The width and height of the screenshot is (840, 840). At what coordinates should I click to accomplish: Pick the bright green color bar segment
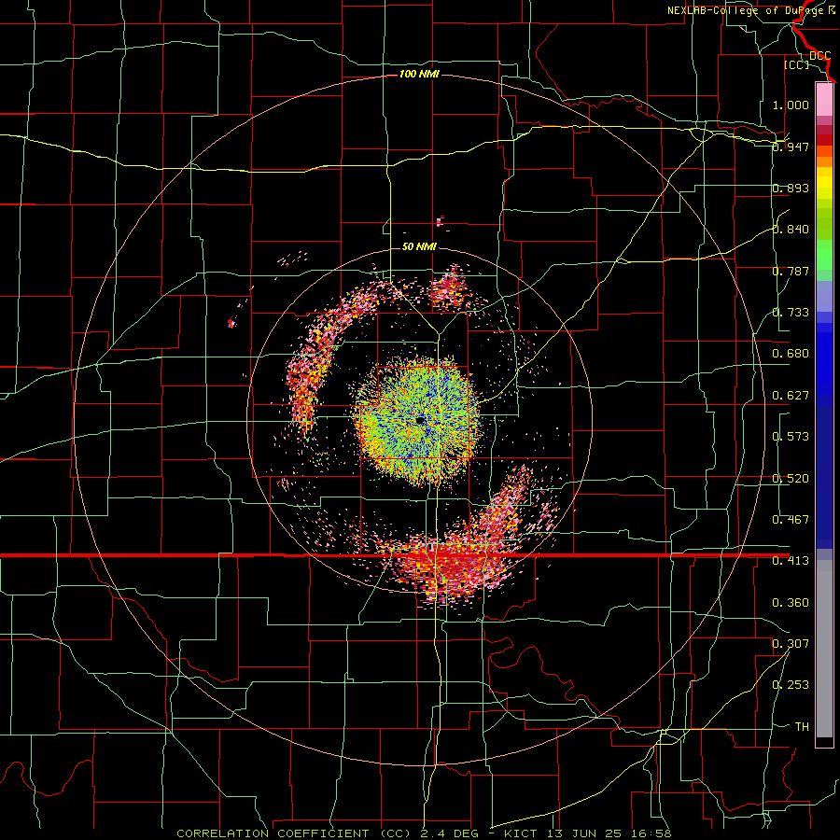click(824, 255)
